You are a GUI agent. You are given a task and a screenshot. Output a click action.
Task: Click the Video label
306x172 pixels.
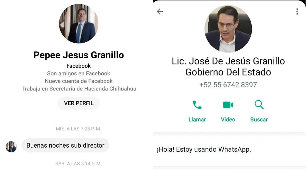pyautogui.click(x=228, y=120)
